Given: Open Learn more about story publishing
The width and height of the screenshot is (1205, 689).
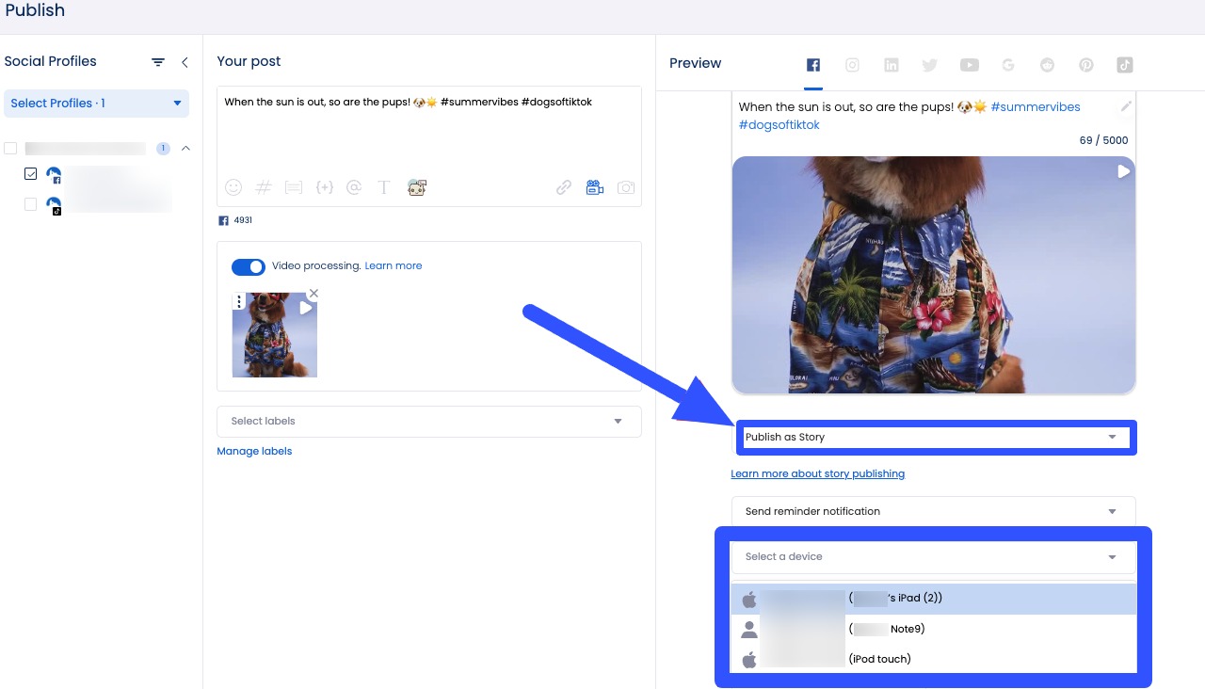Looking at the screenshot, I should click(818, 473).
